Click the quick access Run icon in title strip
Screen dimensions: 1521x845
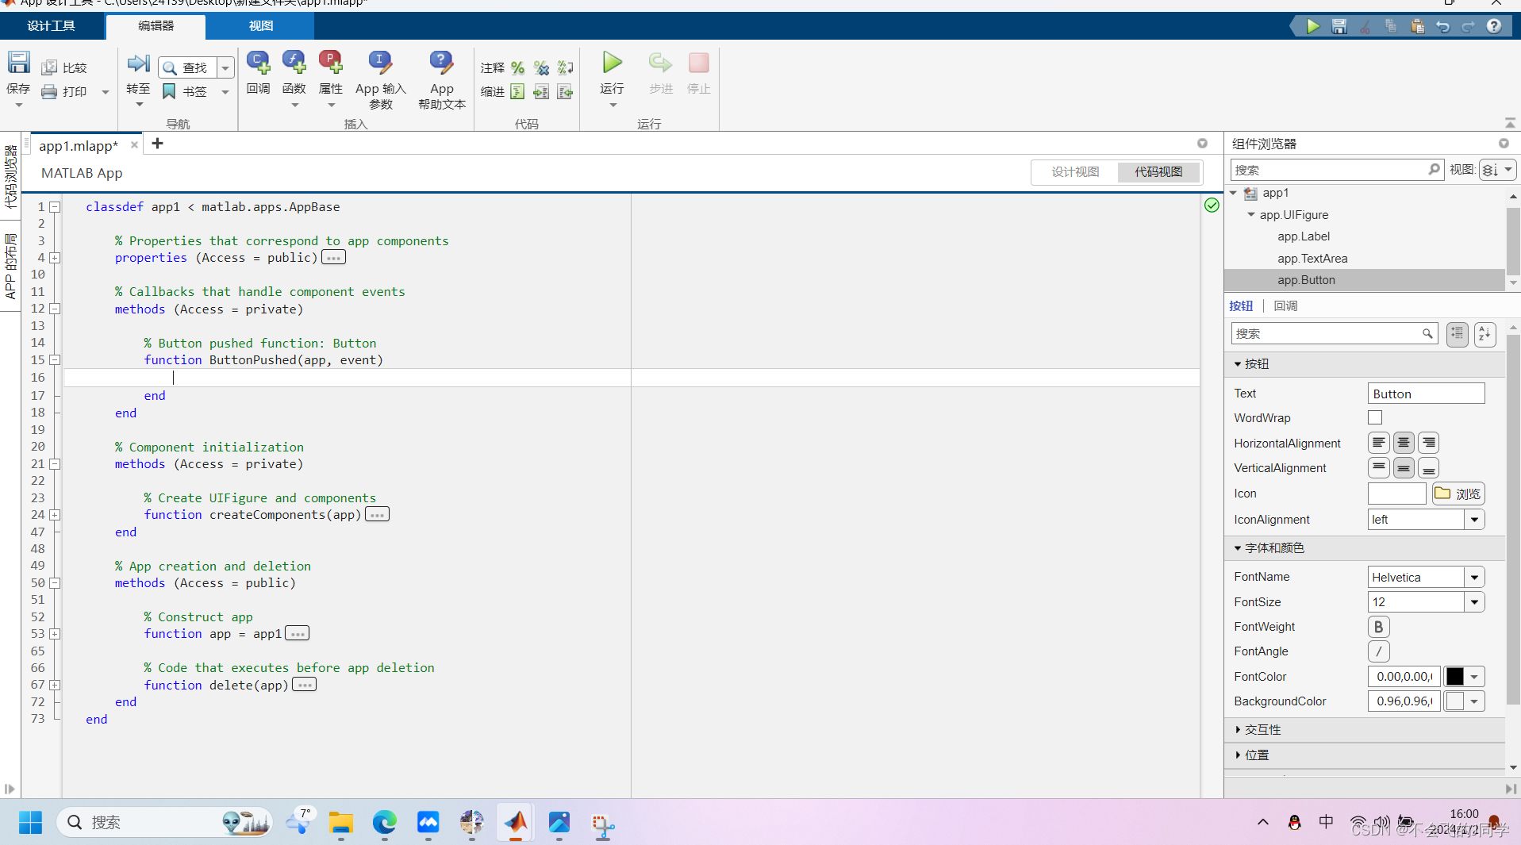coord(1313,26)
